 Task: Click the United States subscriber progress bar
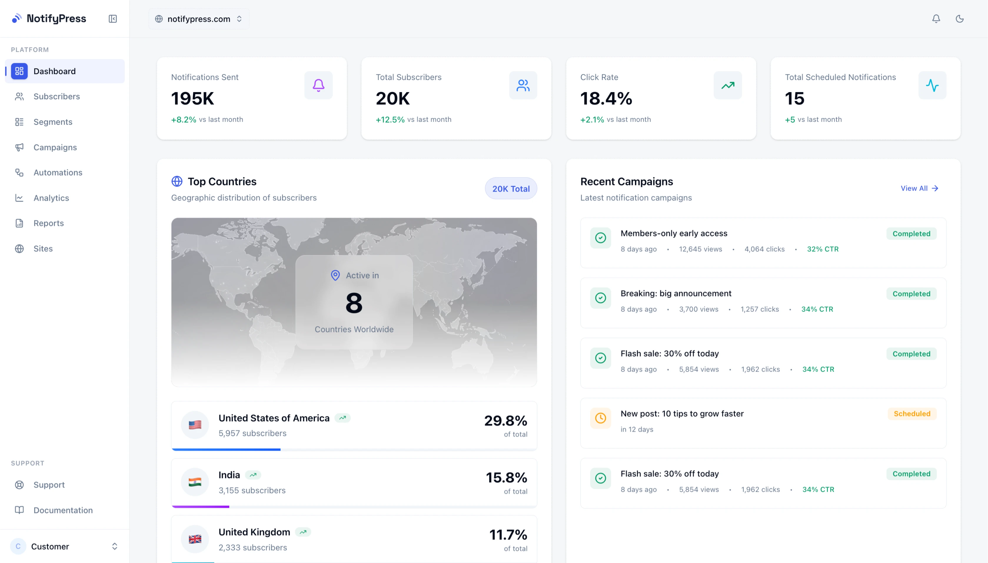click(x=354, y=449)
